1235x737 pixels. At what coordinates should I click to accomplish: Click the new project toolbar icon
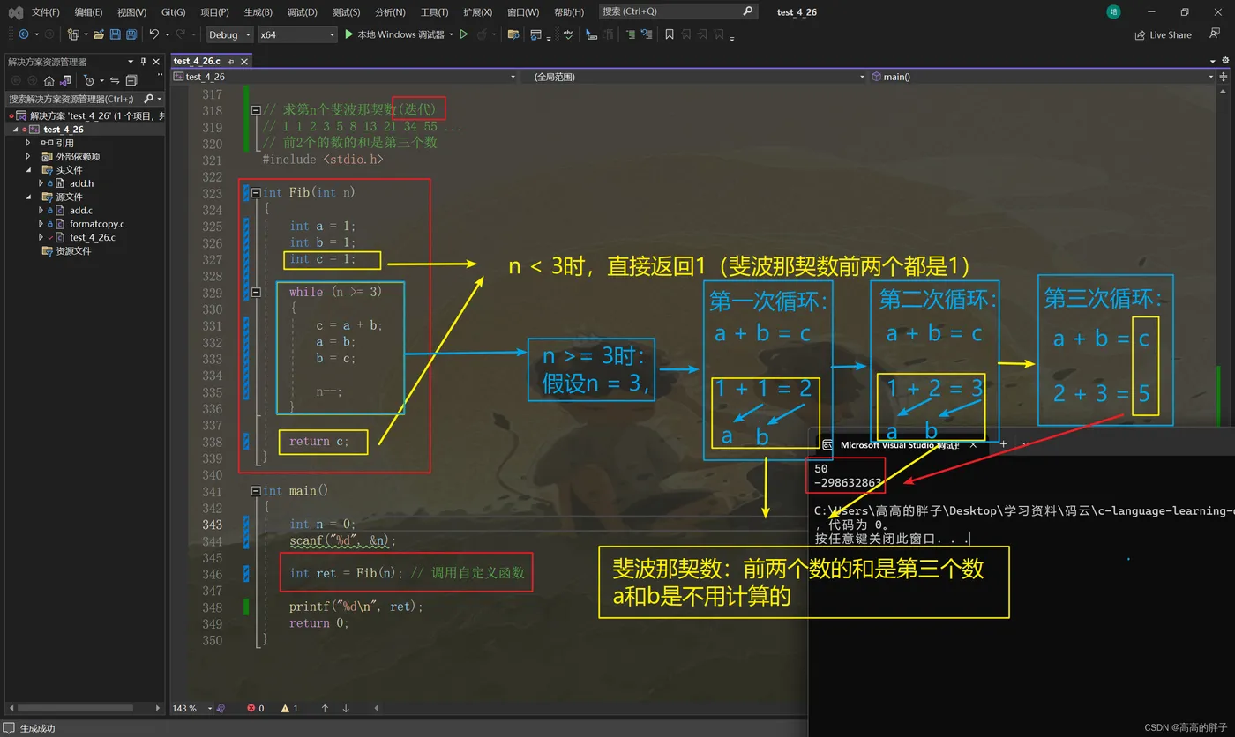tap(73, 34)
